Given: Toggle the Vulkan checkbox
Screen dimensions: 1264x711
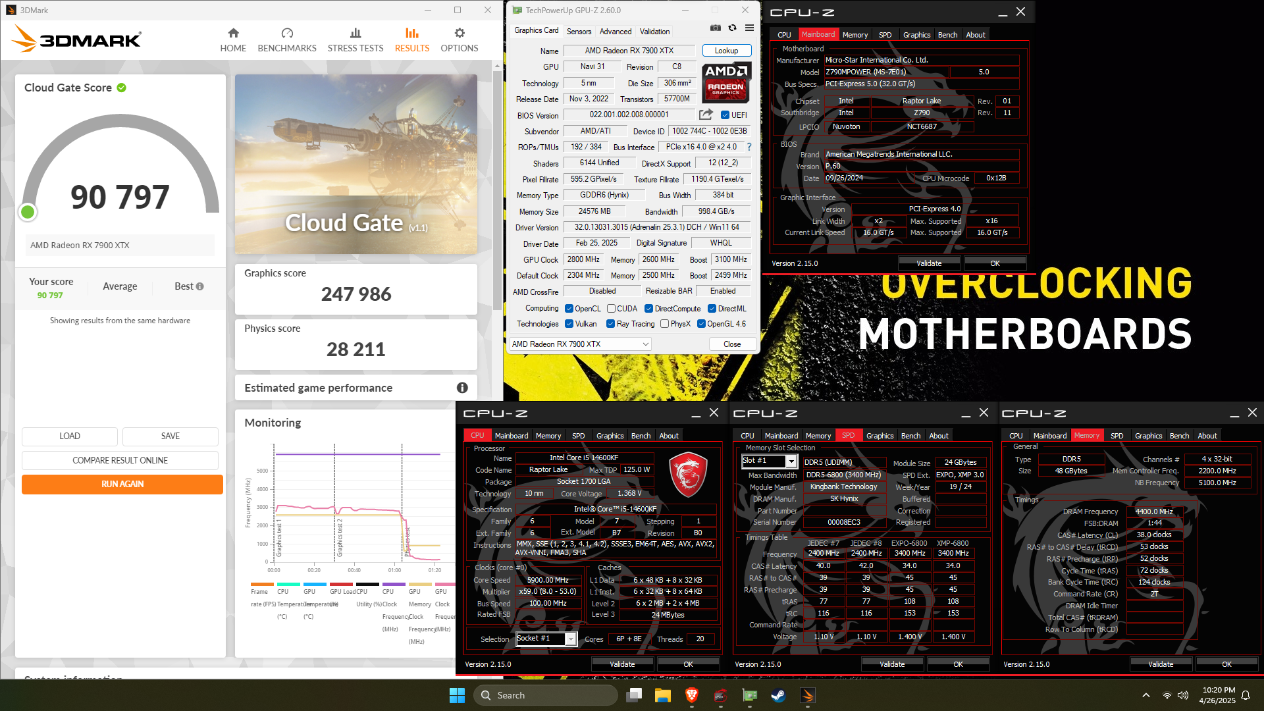Looking at the screenshot, I should (569, 323).
